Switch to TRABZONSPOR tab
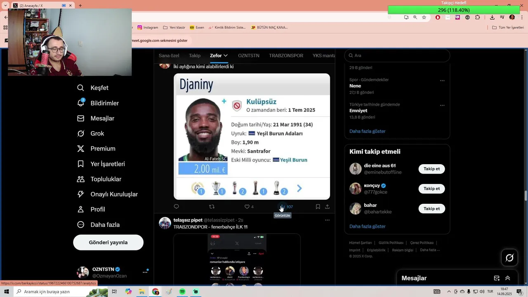 (x=286, y=56)
